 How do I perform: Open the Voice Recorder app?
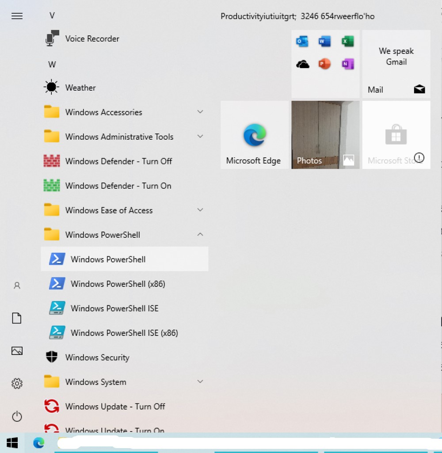(125, 38)
